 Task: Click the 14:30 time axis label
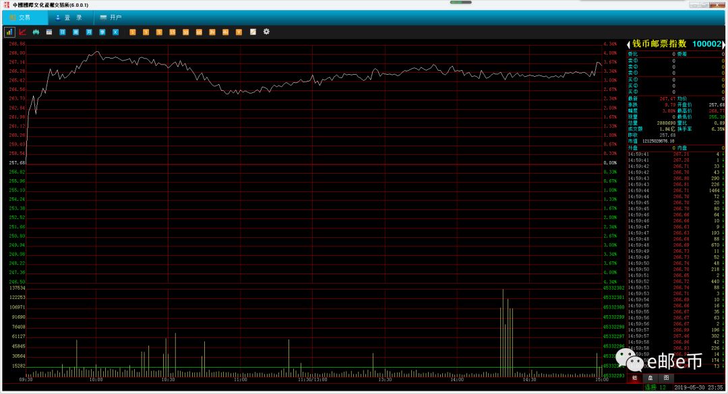pyautogui.click(x=529, y=380)
